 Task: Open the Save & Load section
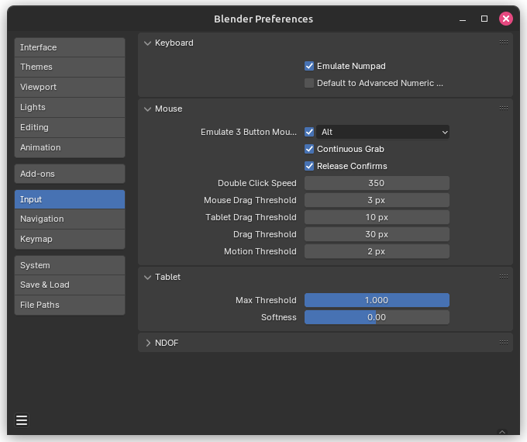pyautogui.click(x=70, y=285)
